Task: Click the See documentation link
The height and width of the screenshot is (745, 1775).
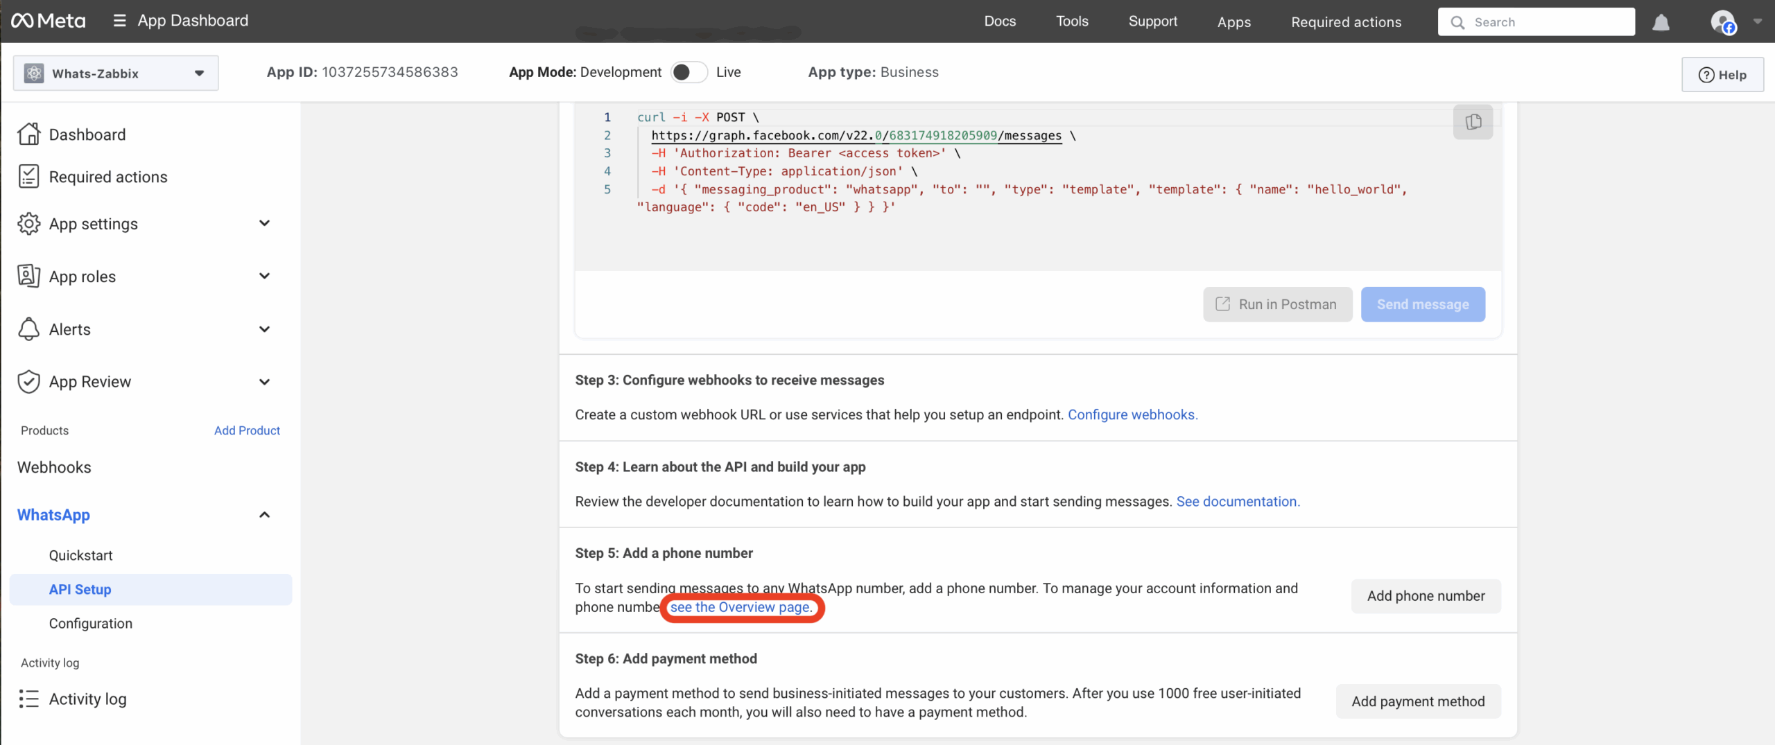Action: pyautogui.click(x=1238, y=501)
